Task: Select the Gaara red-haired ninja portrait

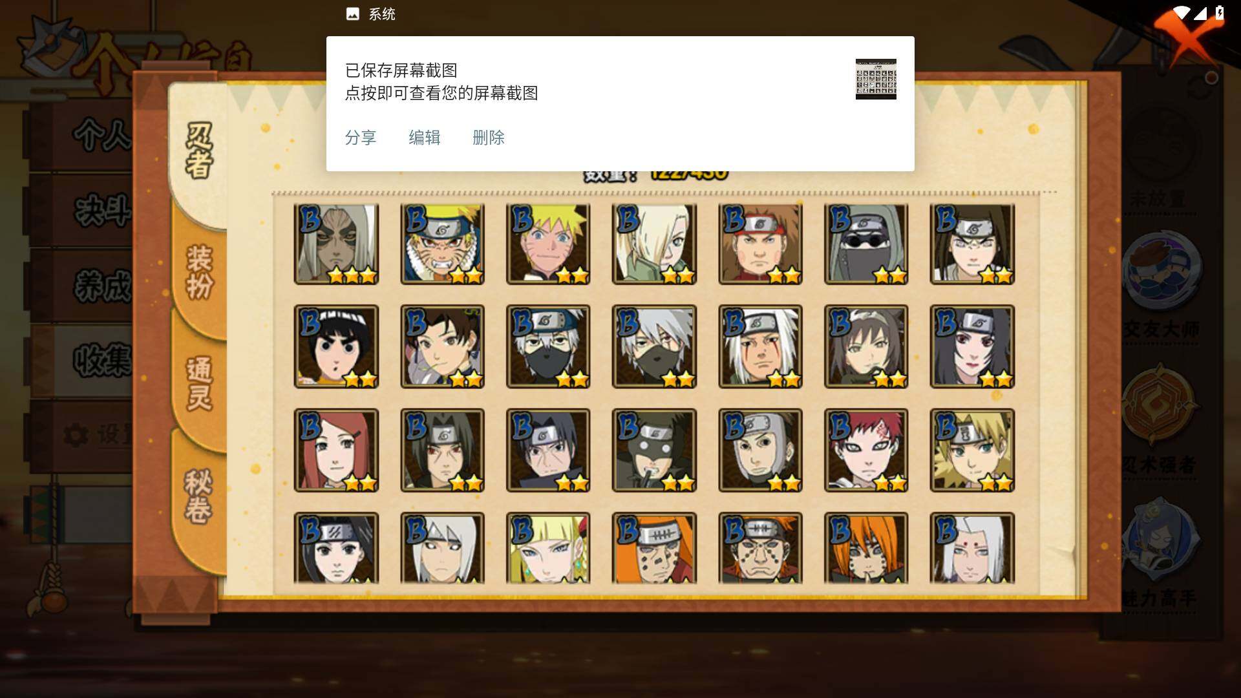Action: point(866,450)
